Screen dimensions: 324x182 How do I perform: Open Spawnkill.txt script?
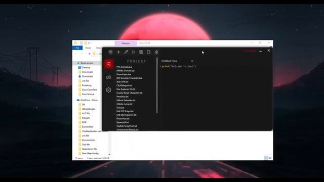click(123, 122)
